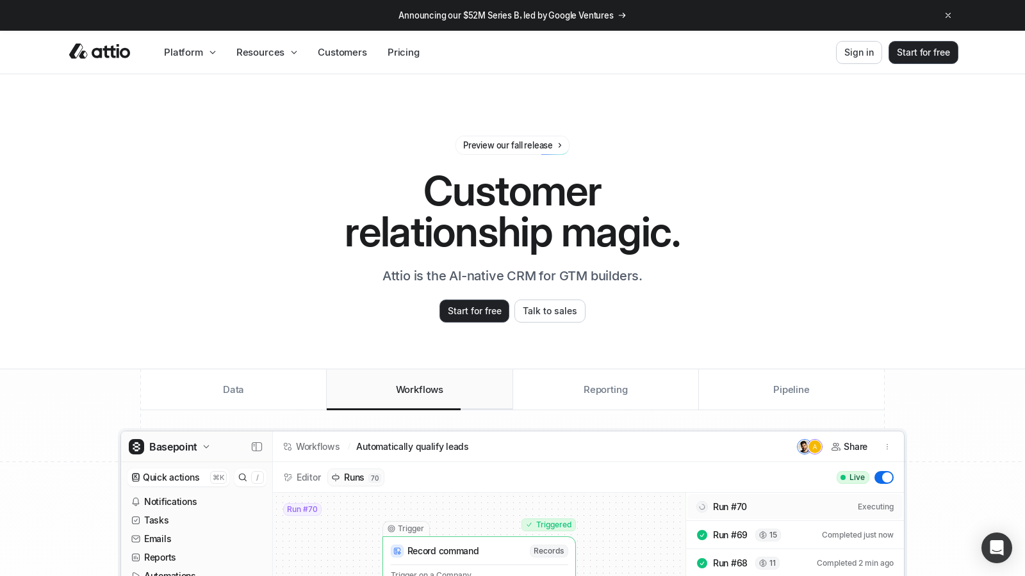Viewport: 1025px width, 576px height.
Task: Dismiss the Series B announcement banner
Action: click(x=947, y=15)
